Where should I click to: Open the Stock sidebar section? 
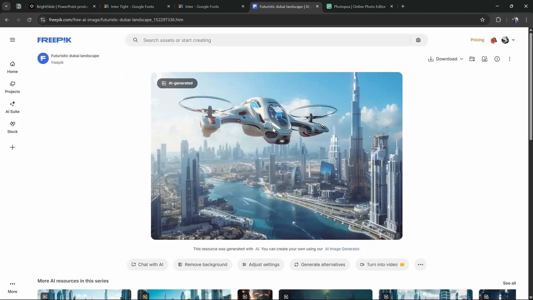tap(12, 127)
